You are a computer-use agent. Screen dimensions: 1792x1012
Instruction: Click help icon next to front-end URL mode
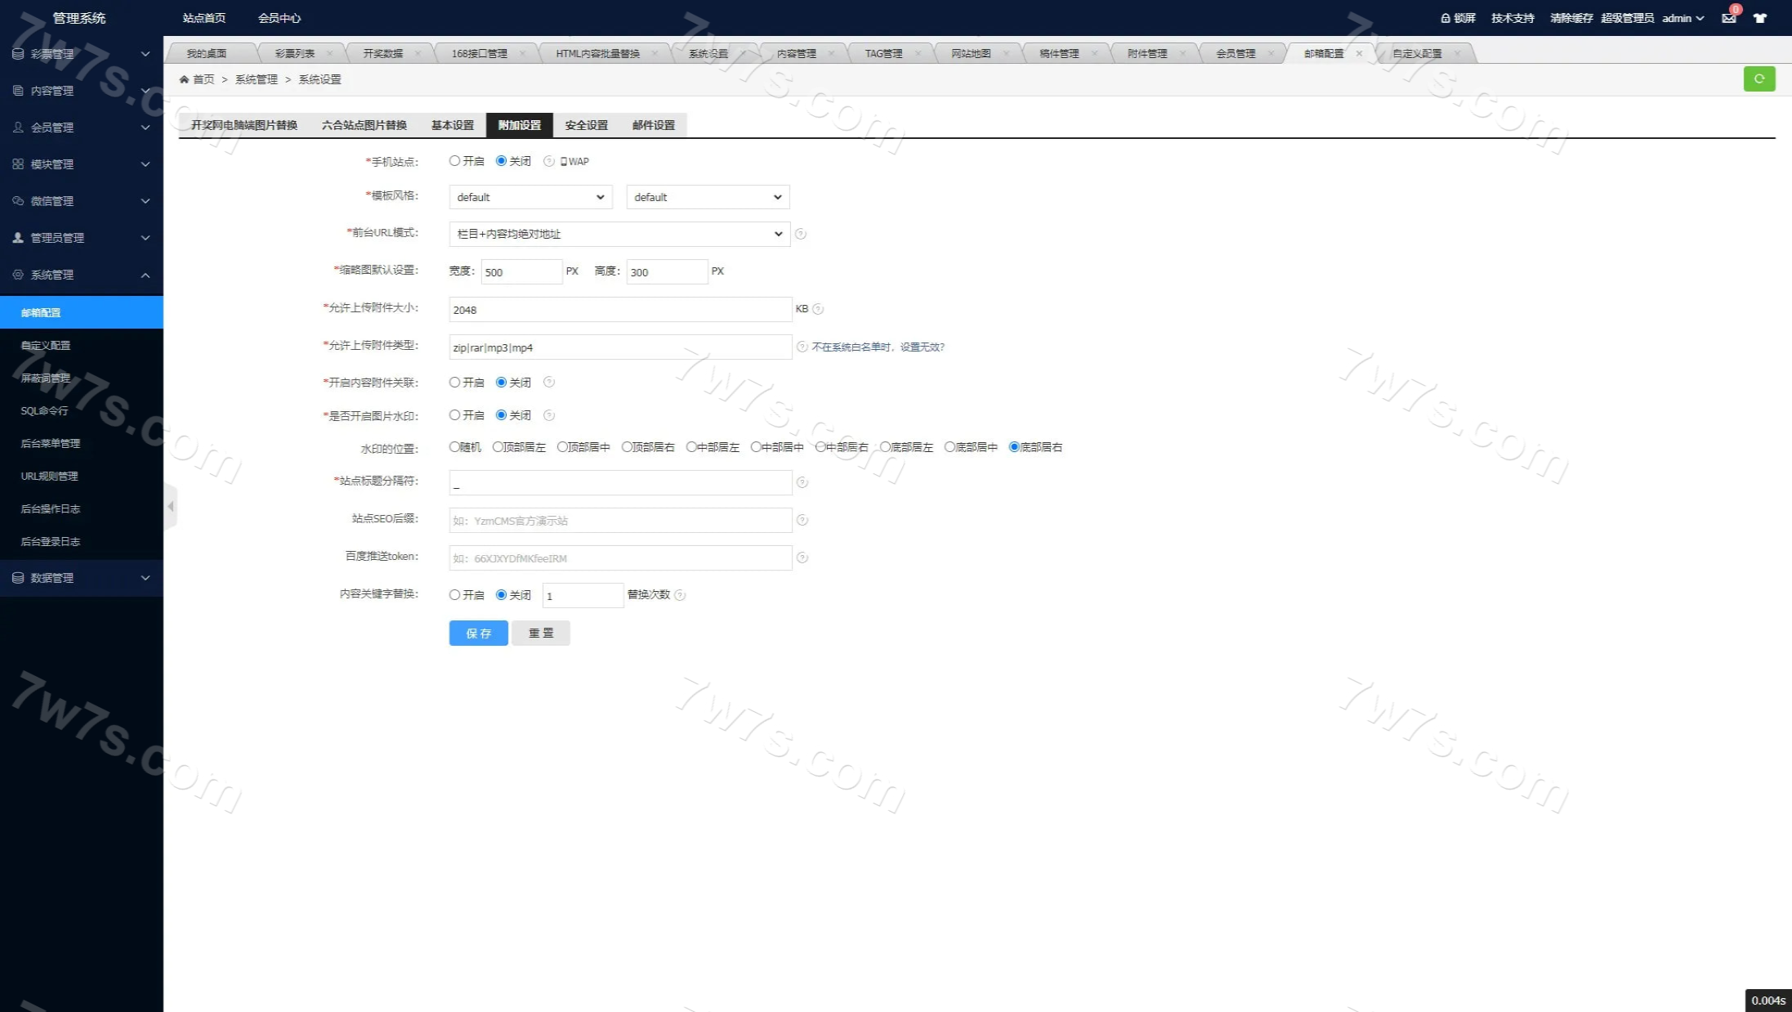[x=801, y=234]
